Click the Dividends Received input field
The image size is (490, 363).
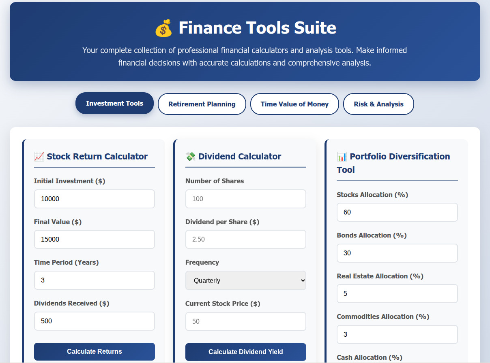tap(95, 321)
